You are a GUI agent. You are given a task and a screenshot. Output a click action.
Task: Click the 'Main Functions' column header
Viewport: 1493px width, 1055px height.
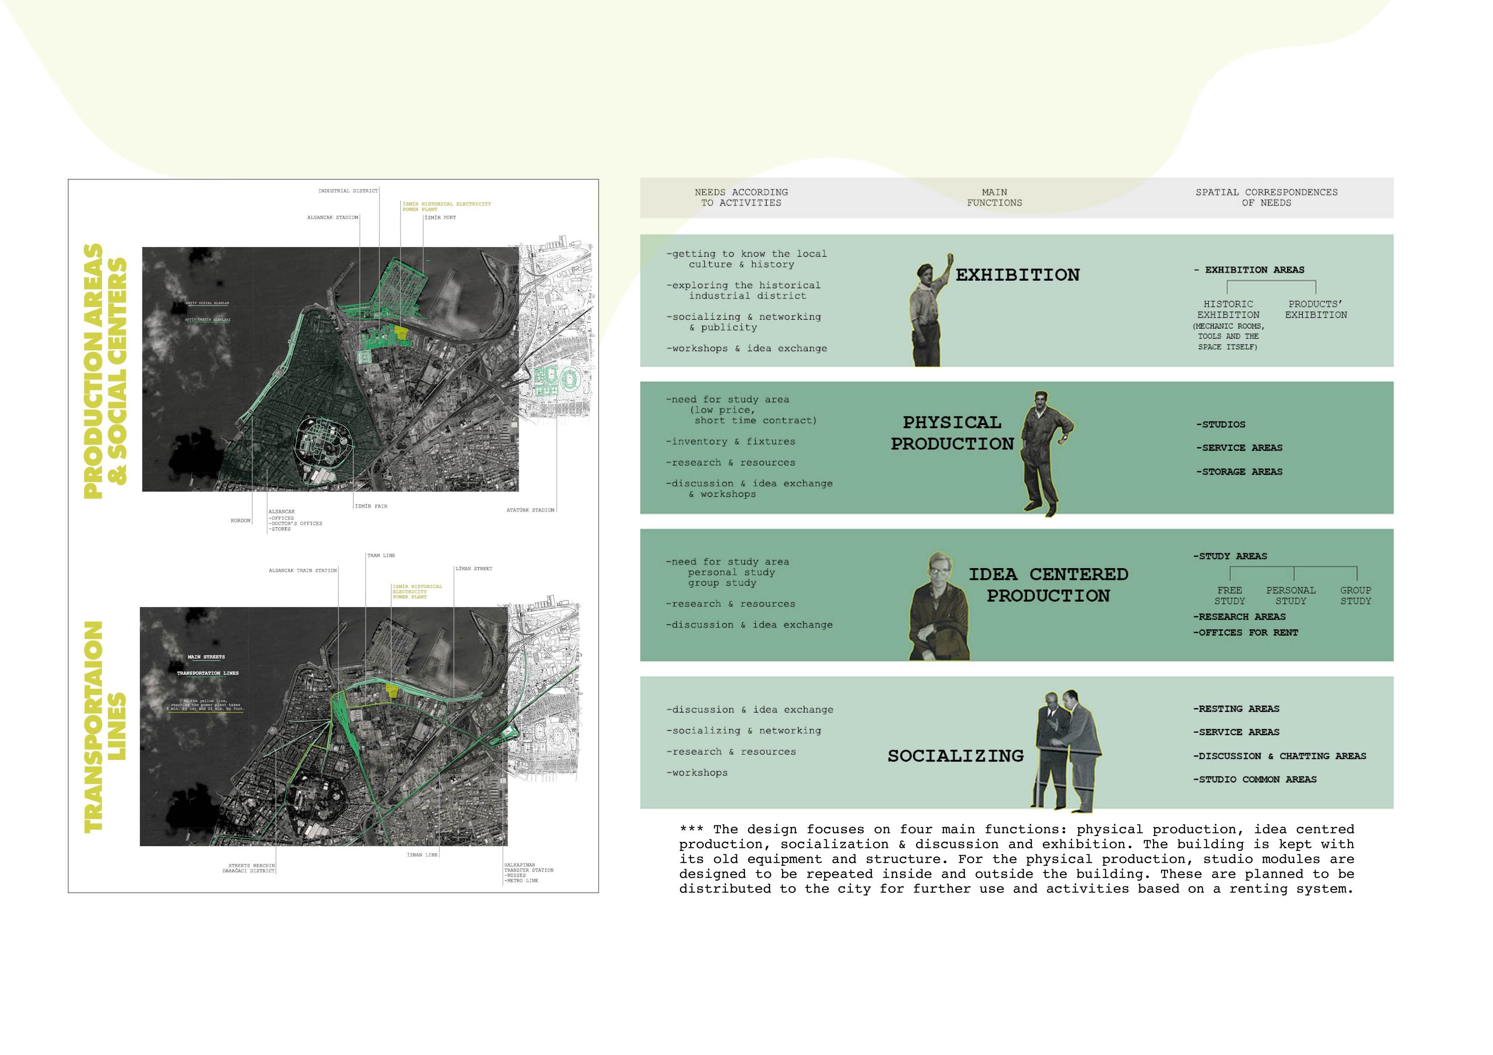click(x=994, y=198)
